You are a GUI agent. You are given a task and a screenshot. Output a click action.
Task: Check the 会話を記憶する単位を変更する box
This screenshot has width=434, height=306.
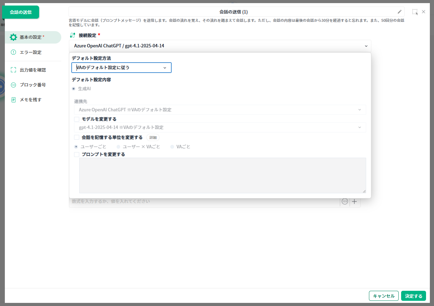(x=77, y=137)
